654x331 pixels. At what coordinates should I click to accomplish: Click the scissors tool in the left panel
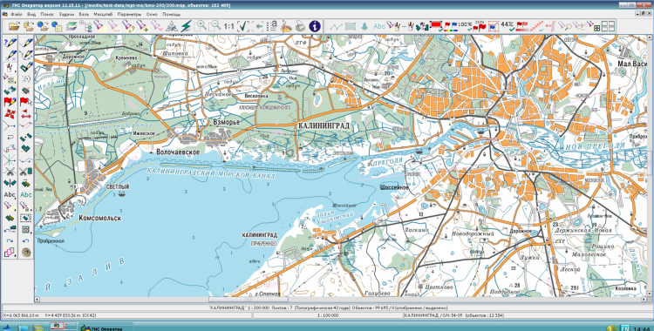point(10,171)
